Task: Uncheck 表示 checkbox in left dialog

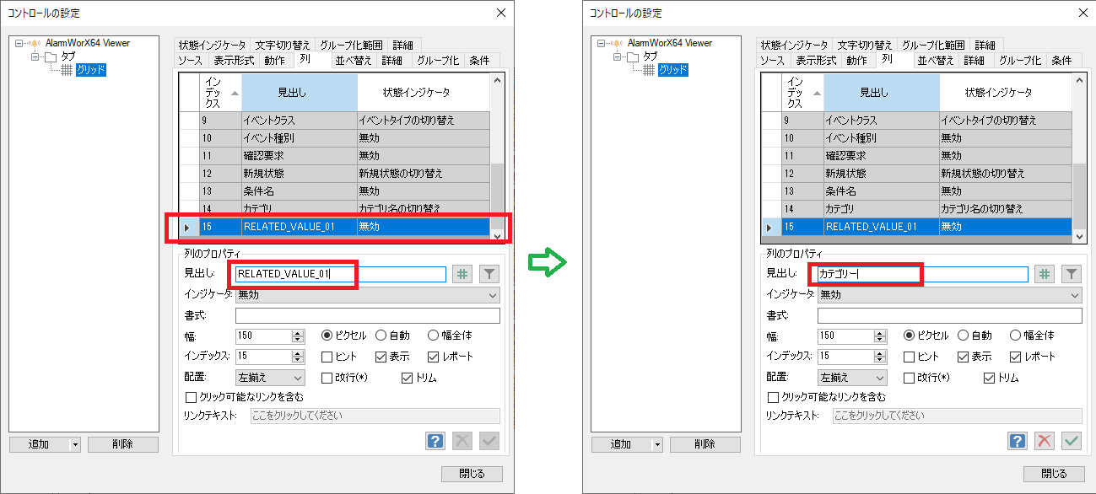Action: click(x=381, y=357)
